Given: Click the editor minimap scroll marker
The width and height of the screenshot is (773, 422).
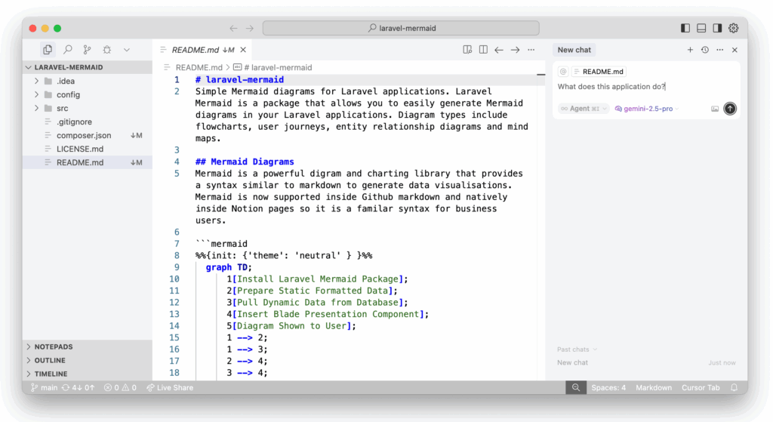Looking at the screenshot, I should (x=540, y=75).
